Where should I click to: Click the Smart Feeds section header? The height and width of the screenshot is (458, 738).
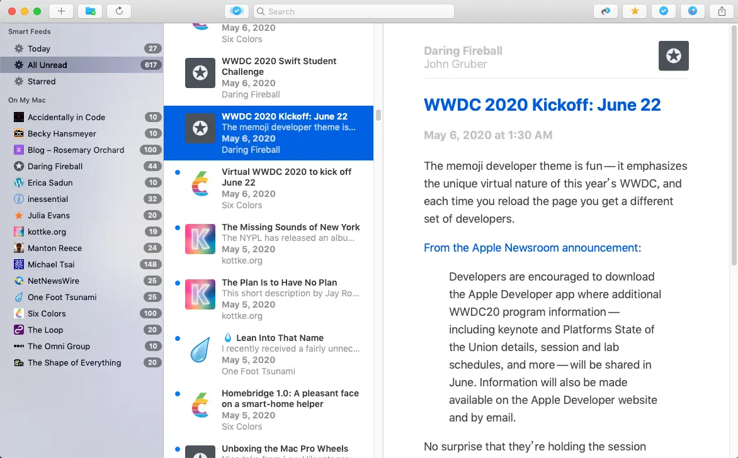(x=29, y=31)
